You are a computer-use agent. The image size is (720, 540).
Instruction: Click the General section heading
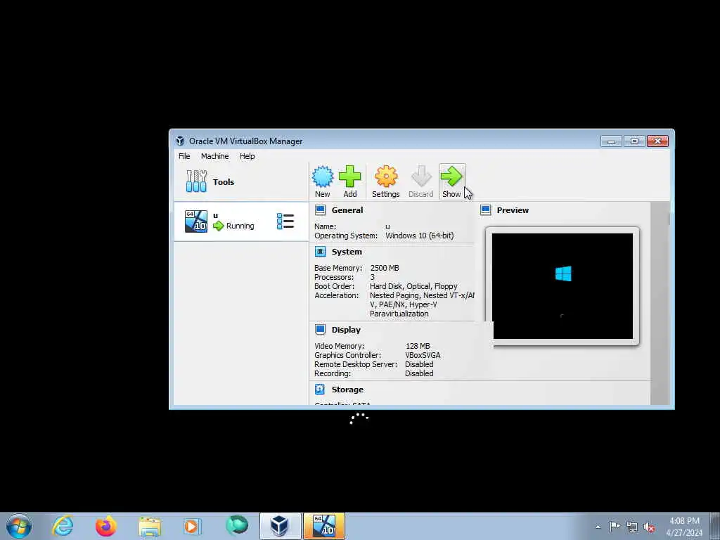pos(347,210)
